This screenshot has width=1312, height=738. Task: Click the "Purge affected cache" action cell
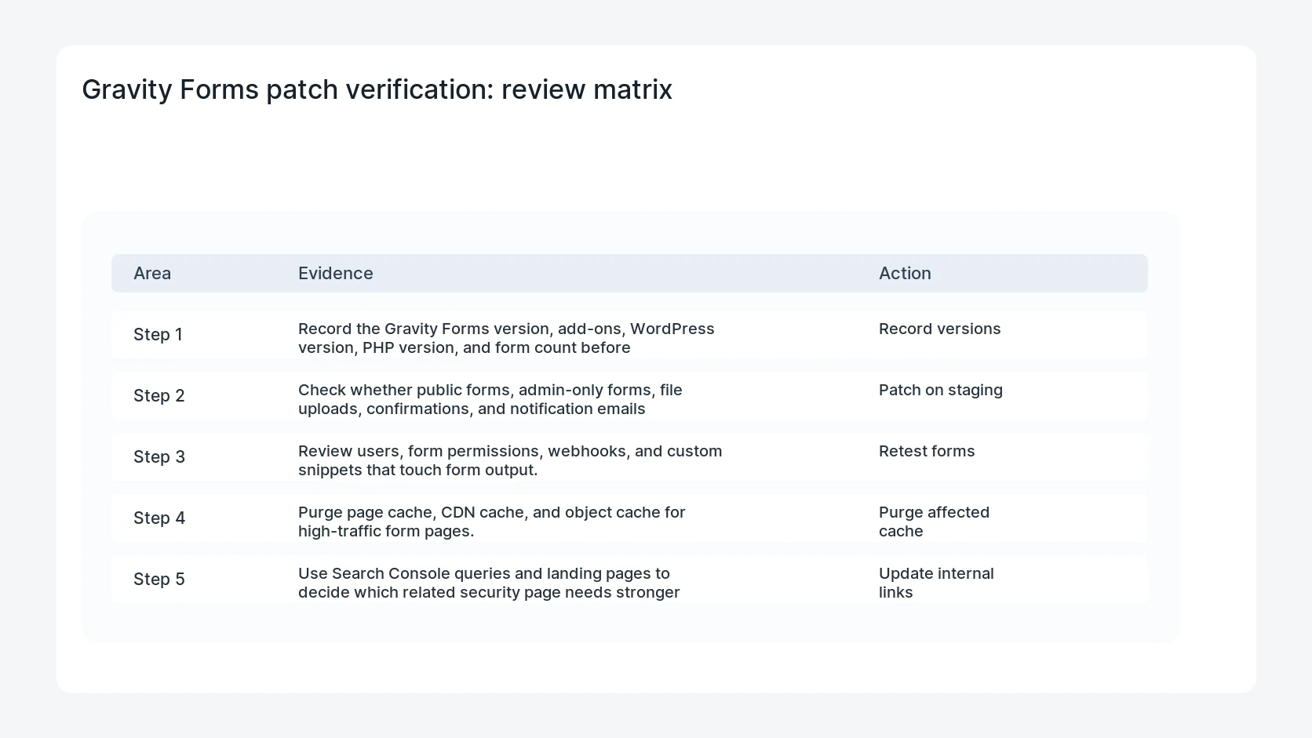click(x=934, y=522)
